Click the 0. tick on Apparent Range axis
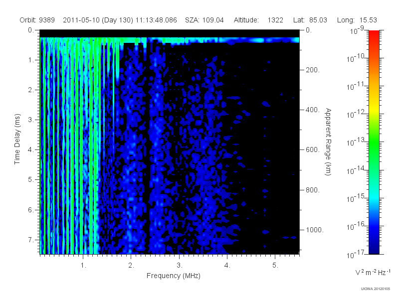 click(x=309, y=30)
